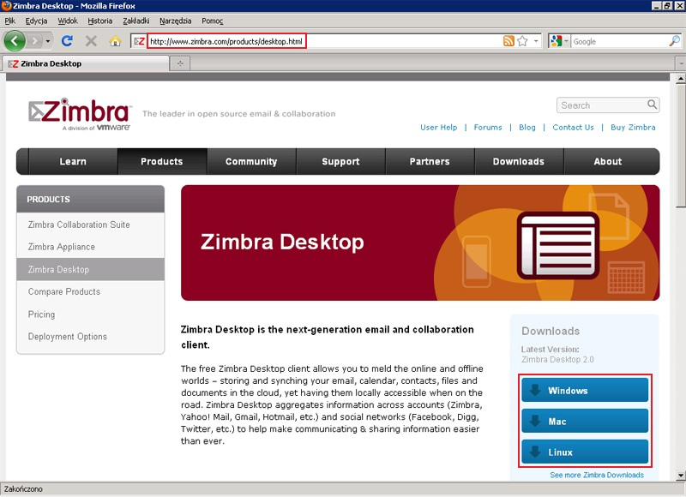Image resolution: width=686 pixels, height=497 pixels.
Task: Select Zimbra Desktop in sidebar
Action: [91, 269]
